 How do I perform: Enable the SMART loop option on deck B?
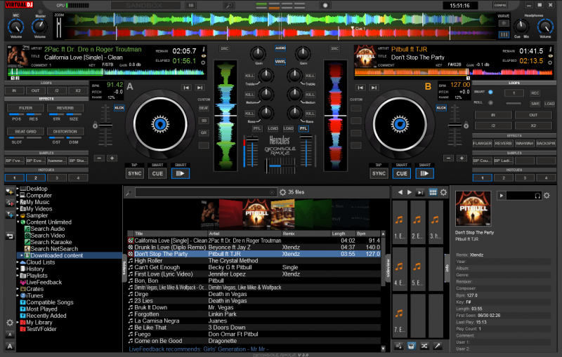[x=490, y=92]
